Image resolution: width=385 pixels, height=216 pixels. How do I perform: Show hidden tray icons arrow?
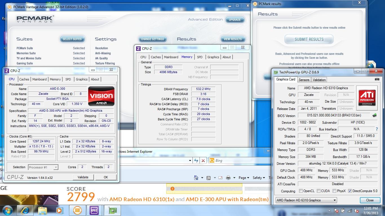tap(329, 211)
